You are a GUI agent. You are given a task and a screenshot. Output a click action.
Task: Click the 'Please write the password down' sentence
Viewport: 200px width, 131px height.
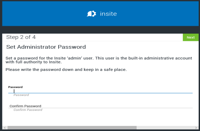point(66,70)
